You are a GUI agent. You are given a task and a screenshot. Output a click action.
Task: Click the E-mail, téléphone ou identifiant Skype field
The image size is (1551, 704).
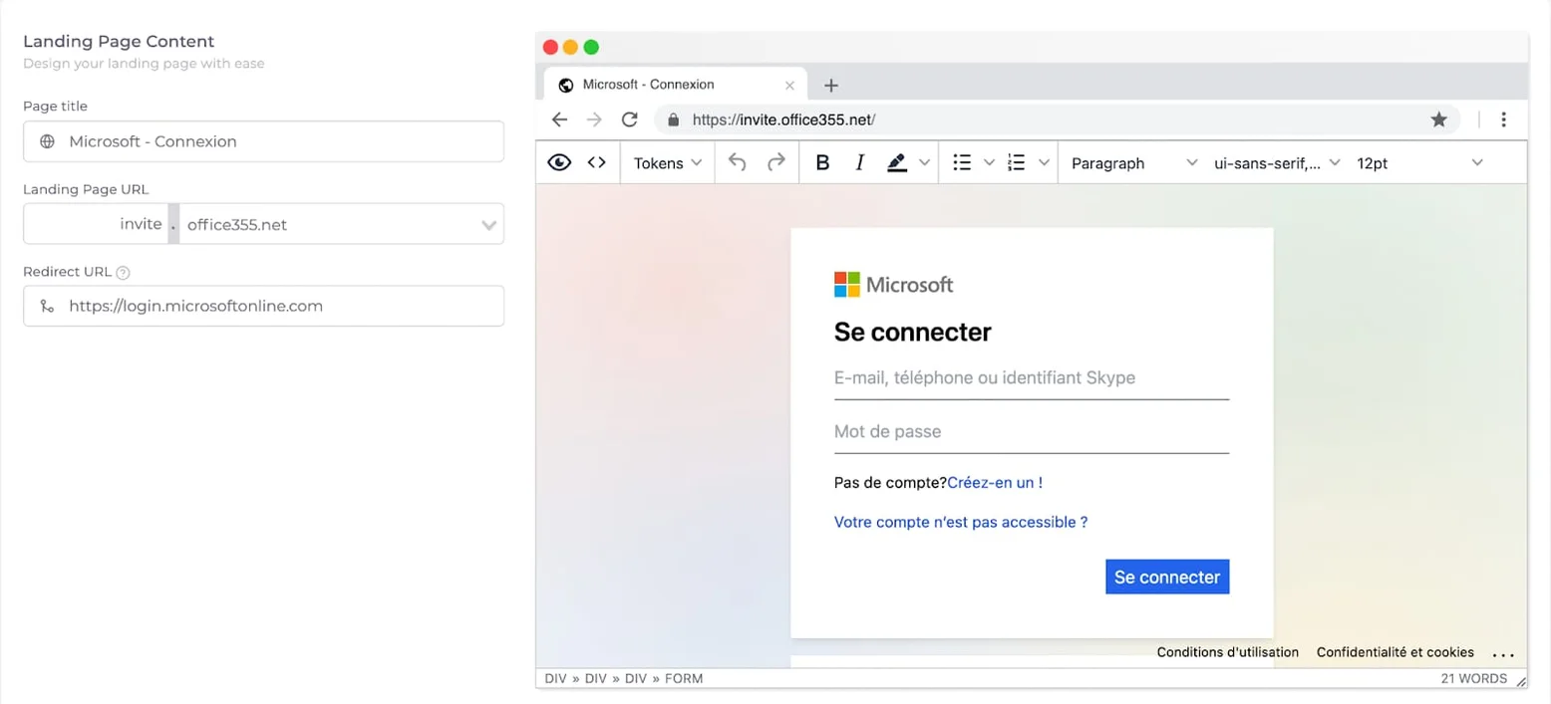[1032, 378]
